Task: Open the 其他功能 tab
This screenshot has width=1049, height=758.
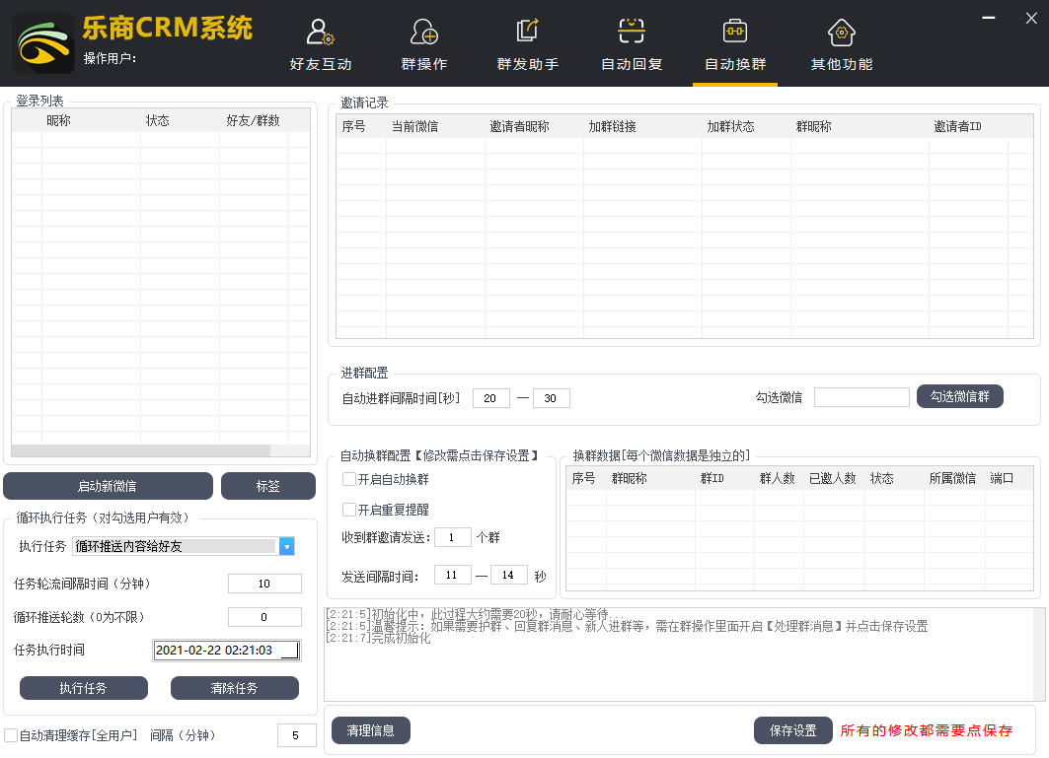Action: point(841,64)
